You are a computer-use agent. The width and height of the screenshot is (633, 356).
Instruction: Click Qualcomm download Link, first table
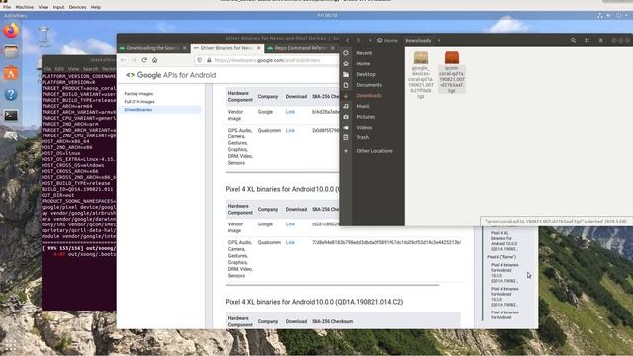[x=290, y=130]
